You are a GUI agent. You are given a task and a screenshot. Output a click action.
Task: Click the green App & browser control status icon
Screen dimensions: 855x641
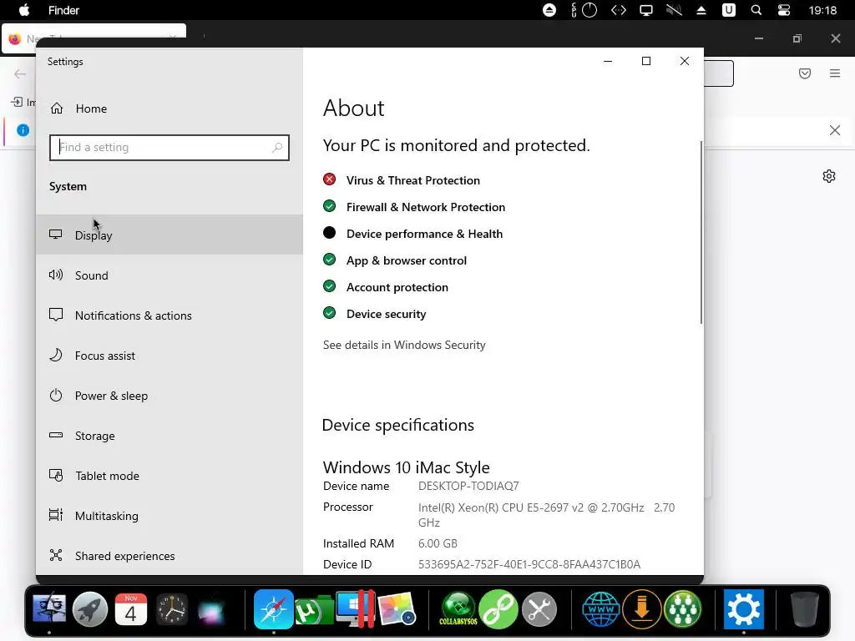coord(329,260)
